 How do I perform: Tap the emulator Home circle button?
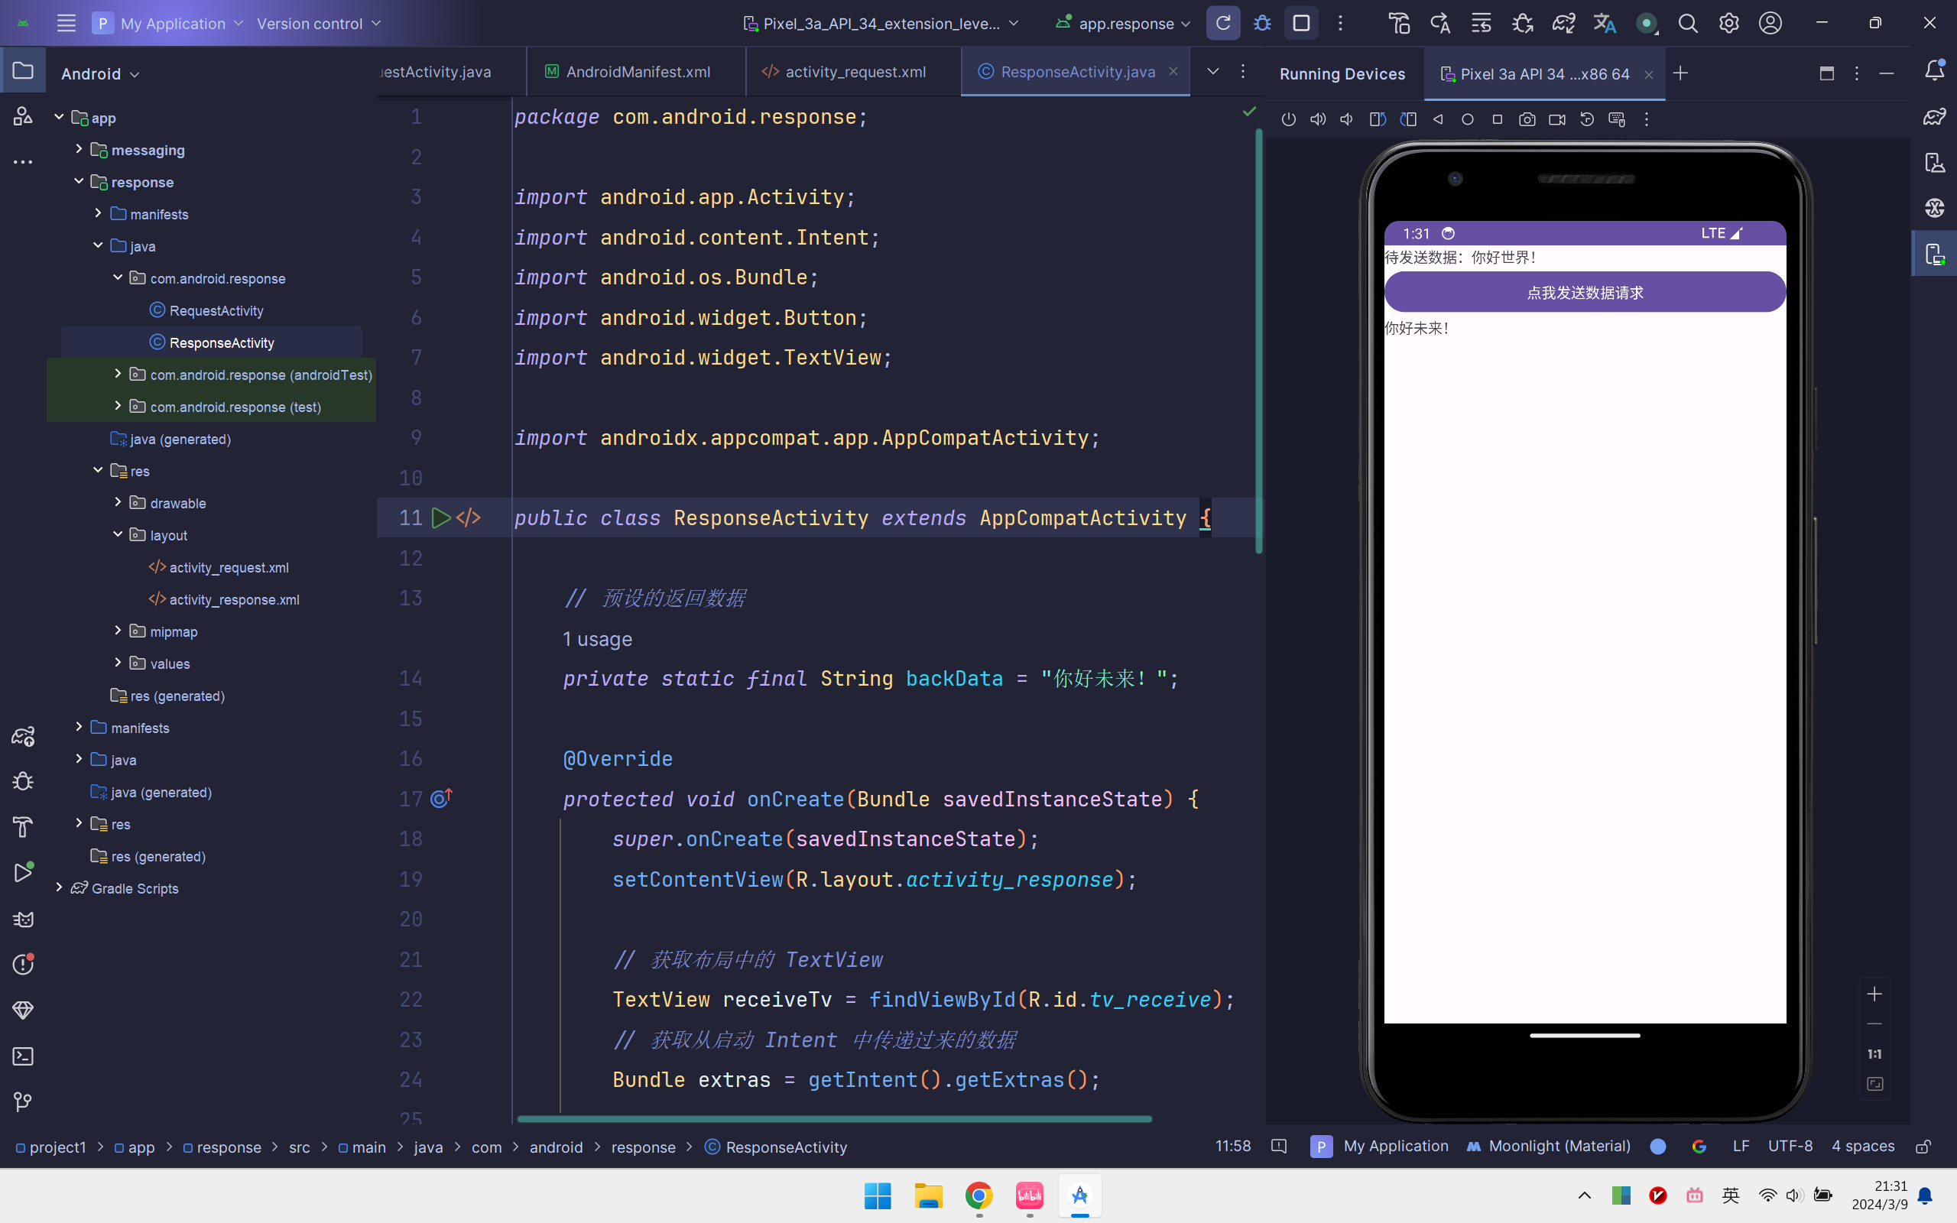click(1468, 120)
